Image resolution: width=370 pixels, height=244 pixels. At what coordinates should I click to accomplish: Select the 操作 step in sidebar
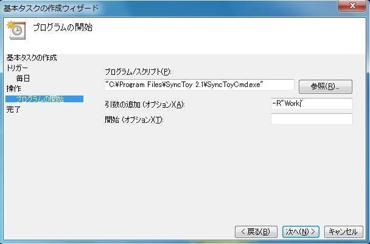(x=13, y=88)
